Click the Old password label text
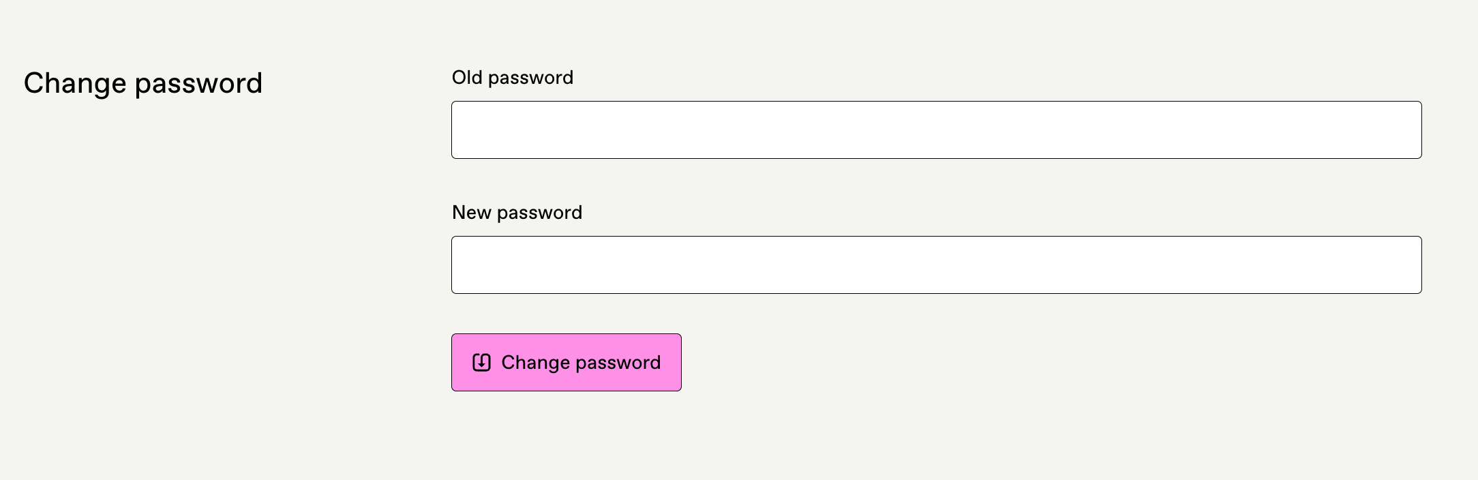The image size is (1478, 480). (x=512, y=78)
